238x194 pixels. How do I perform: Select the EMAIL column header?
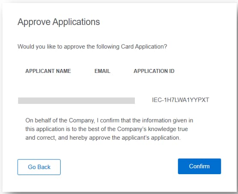pos(102,71)
